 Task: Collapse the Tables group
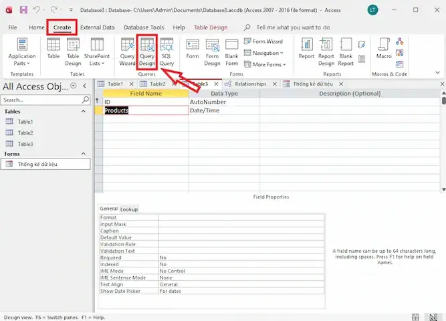(84, 111)
